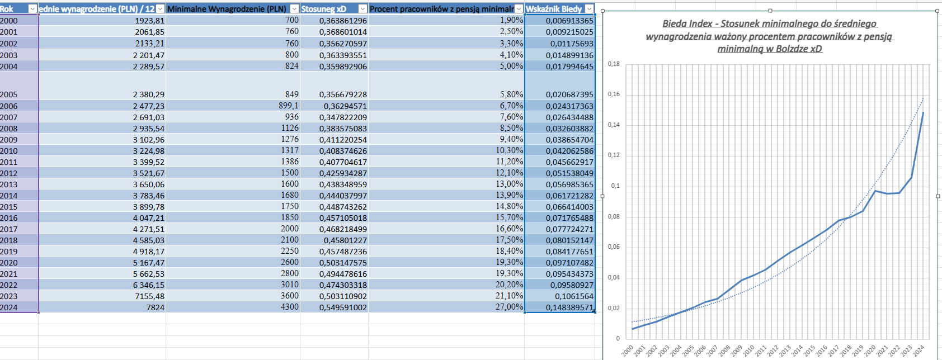
Task: Click the table resize handle below 0,148389571
Action: (594, 312)
